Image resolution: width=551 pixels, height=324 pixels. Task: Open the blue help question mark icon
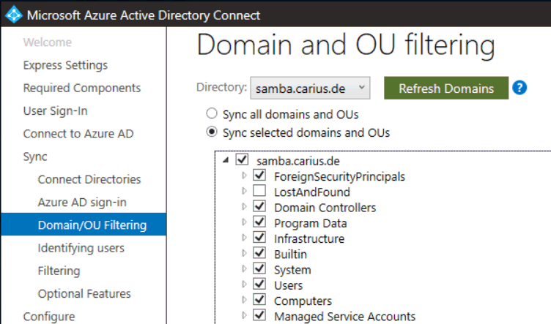pos(519,88)
